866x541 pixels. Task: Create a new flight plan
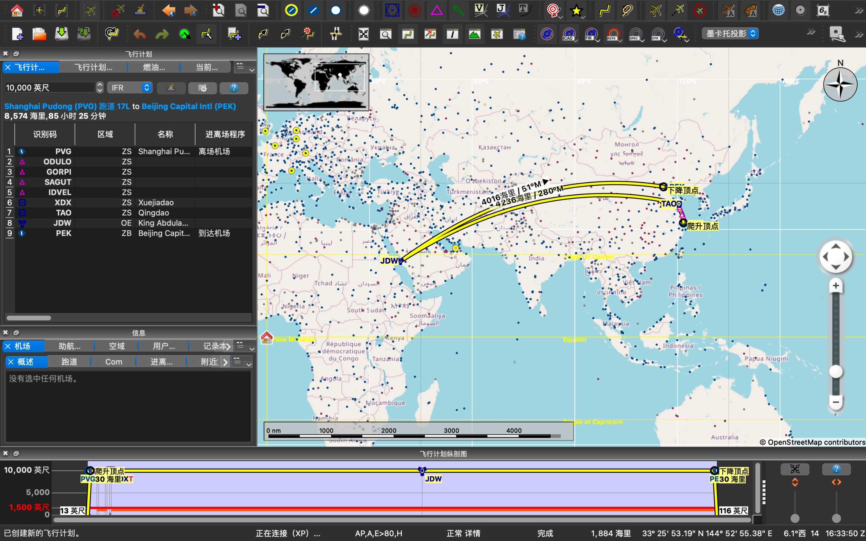(17, 34)
